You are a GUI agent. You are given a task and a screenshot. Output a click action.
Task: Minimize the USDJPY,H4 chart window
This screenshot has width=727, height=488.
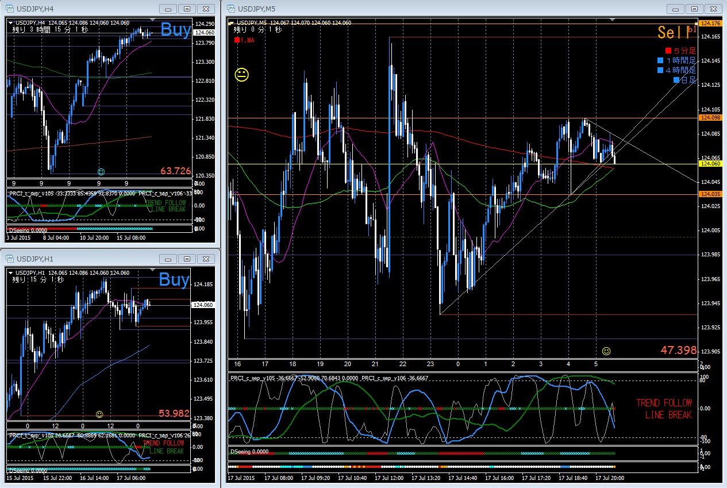point(168,9)
